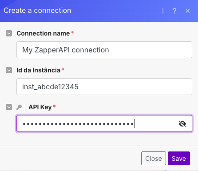Toggle the API Key chevron box
Image resolution: width=198 pixels, height=171 pixels.
tap(9, 107)
